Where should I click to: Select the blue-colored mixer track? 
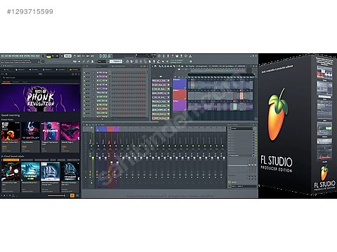[x=101, y=129]
